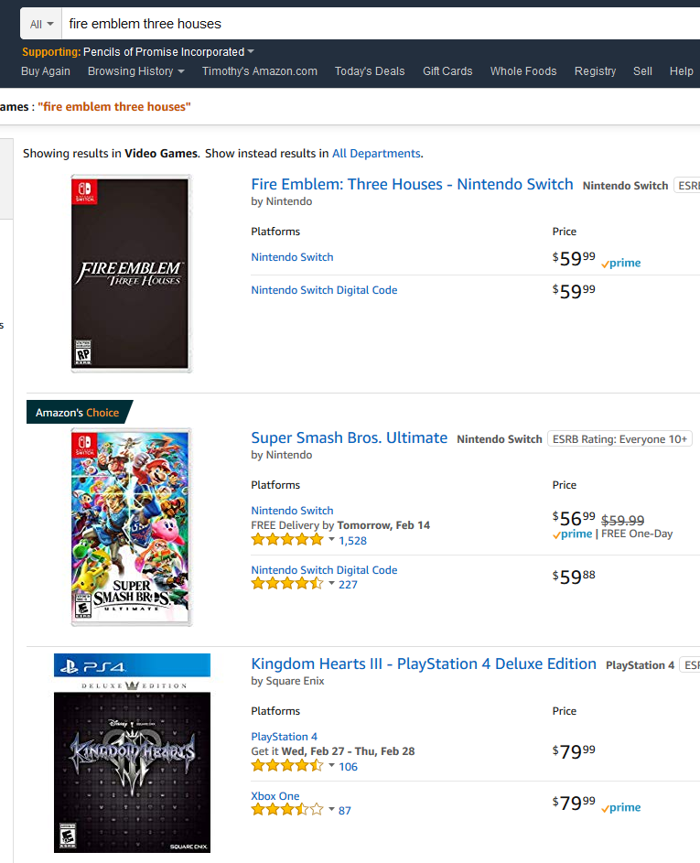Click the prime badge on Xbox One price
This screenshot has height=863, width=700.
click(620, 807)
